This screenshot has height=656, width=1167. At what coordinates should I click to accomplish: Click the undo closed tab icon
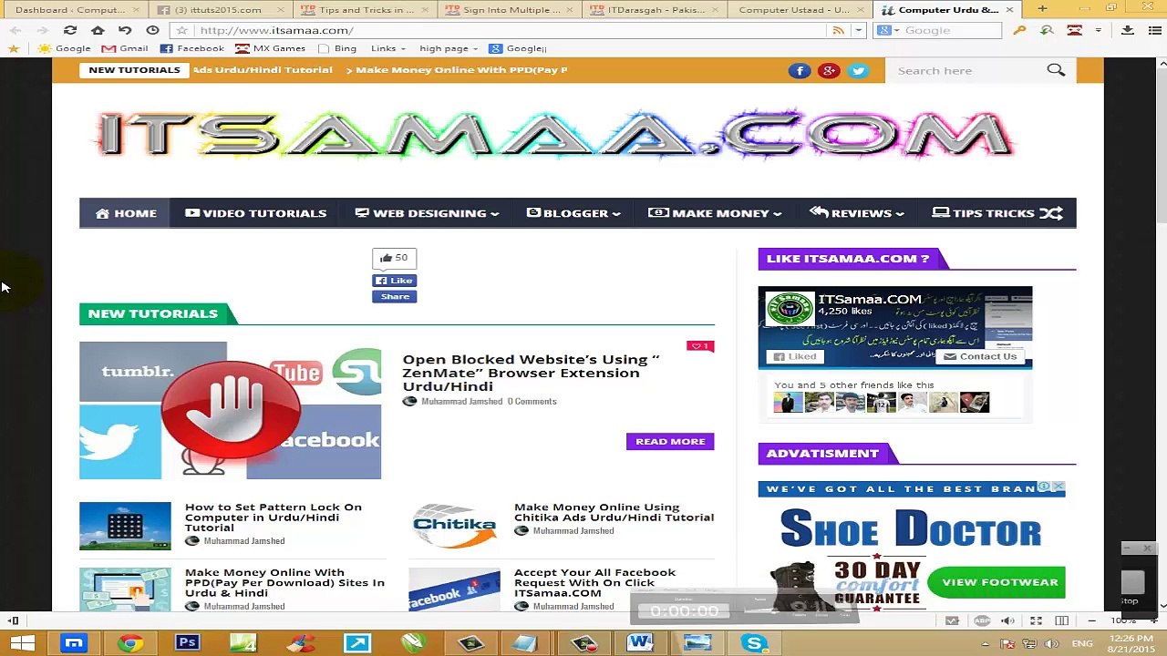tap(125, 30)
